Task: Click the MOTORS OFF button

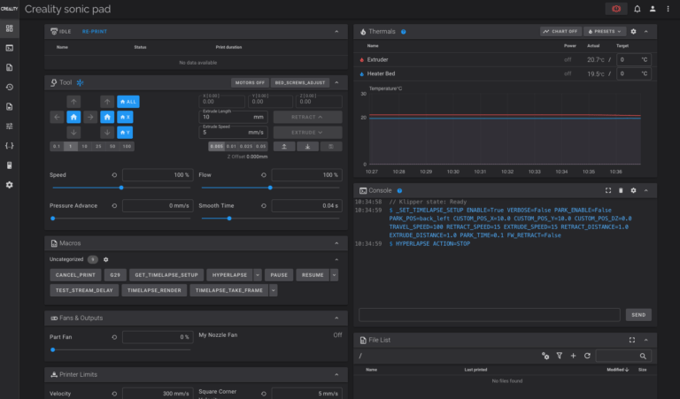Action: point(249,82)
